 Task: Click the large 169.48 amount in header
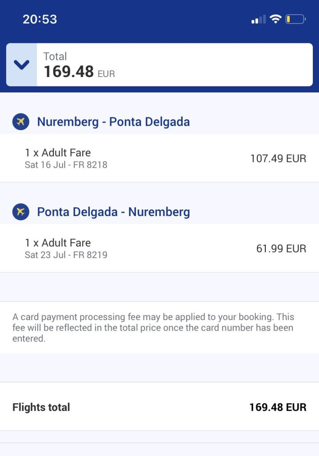pos(69,72)
